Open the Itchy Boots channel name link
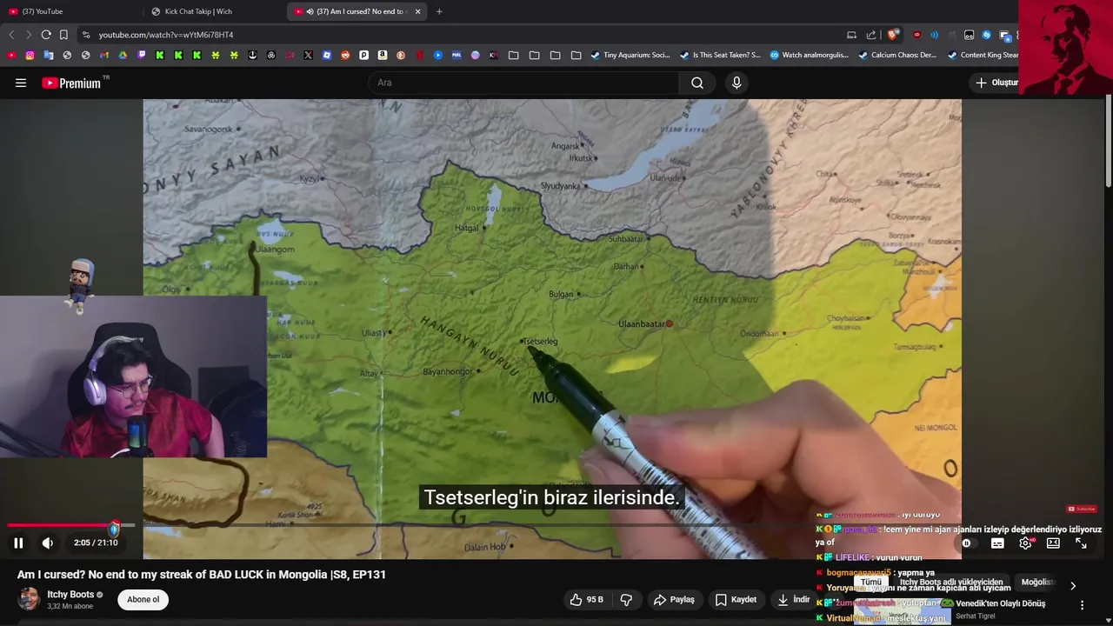1113x626 pixels. click(70, 594)
